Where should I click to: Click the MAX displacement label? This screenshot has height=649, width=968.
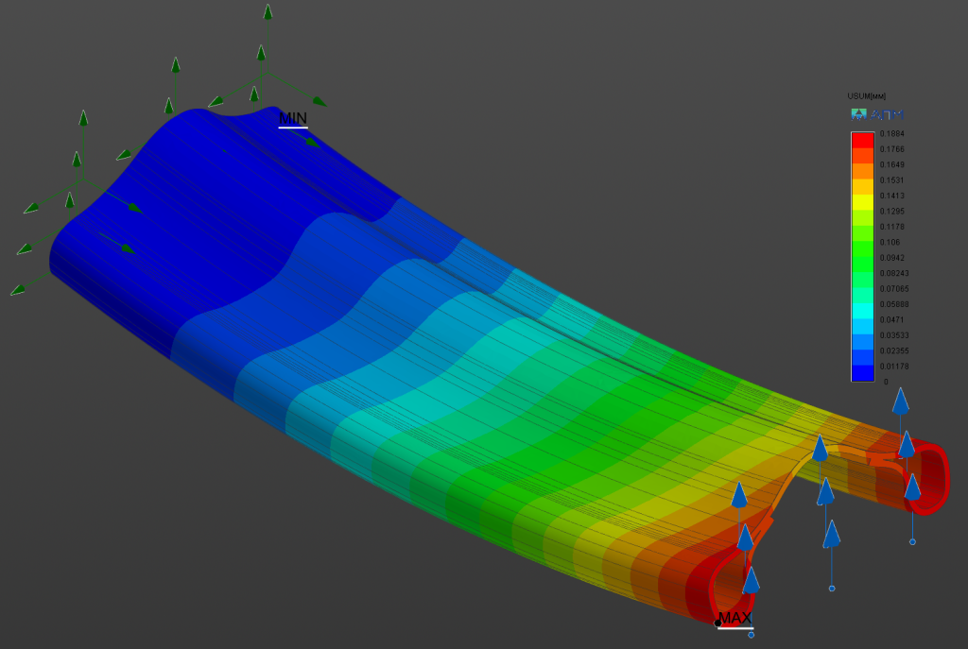[735, 619]
